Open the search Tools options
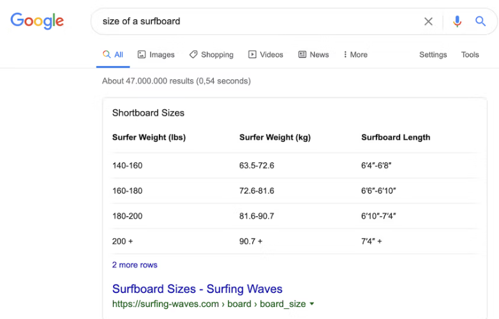 (470, 55)
